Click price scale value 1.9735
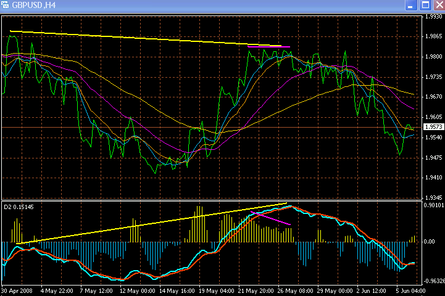Image resolution: width=445 pixels, height=296 pixels. point(434,77)
